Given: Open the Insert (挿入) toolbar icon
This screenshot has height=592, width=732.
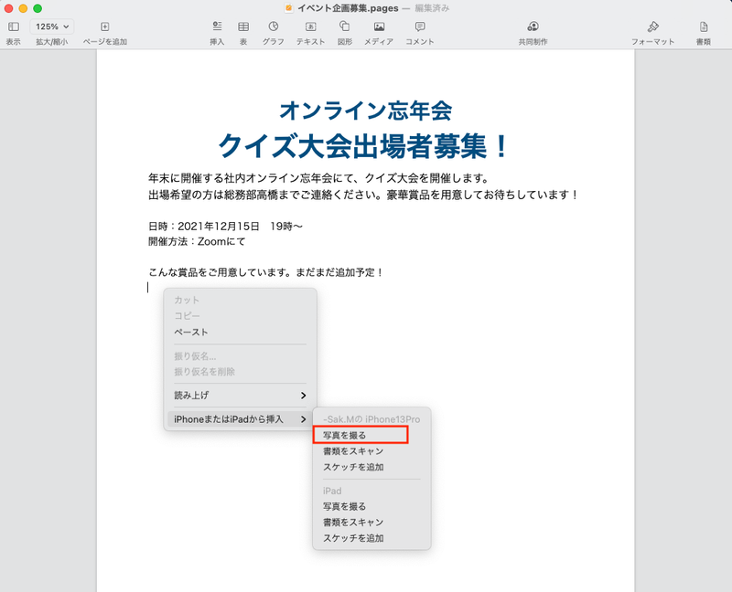Looking at the screenshot, I should click(x=217, y=27).
